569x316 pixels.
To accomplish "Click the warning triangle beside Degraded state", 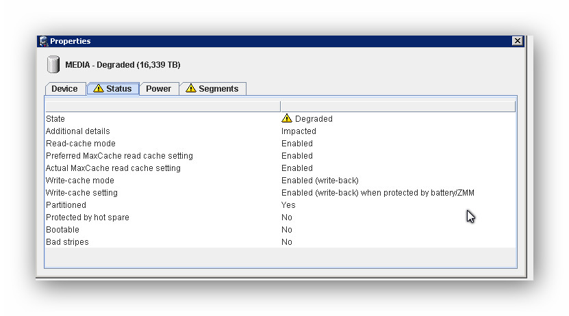I will (x=286, y=119).
